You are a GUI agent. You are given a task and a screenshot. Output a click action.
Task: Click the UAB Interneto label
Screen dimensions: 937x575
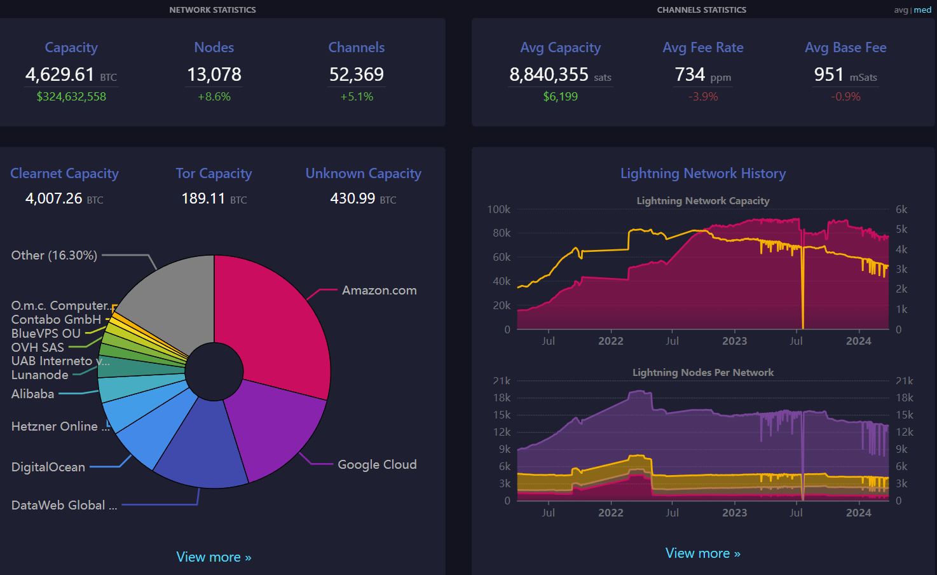(x=60, y=361)
